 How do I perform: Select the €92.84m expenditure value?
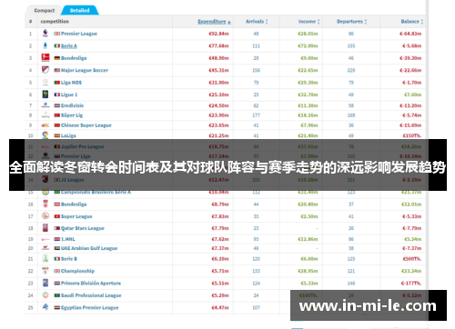click(x=218, y=34)
